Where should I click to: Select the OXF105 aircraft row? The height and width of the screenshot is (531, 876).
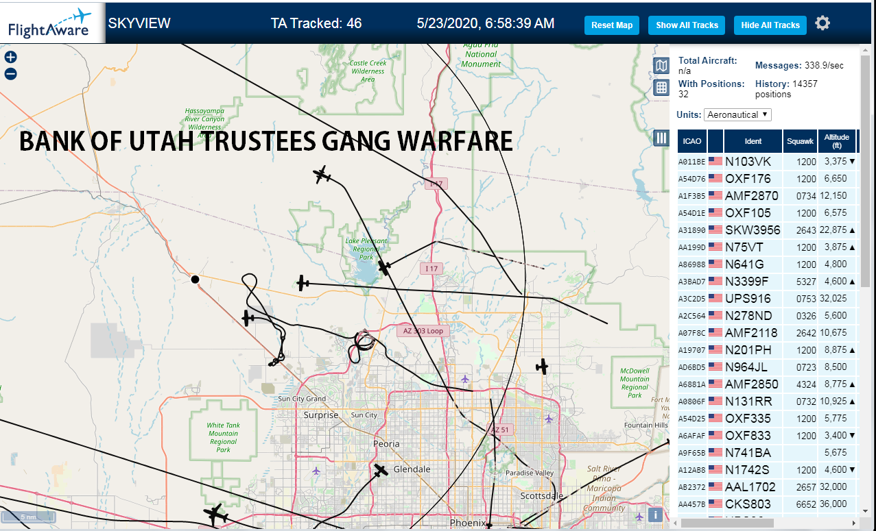tap(768, 213)
